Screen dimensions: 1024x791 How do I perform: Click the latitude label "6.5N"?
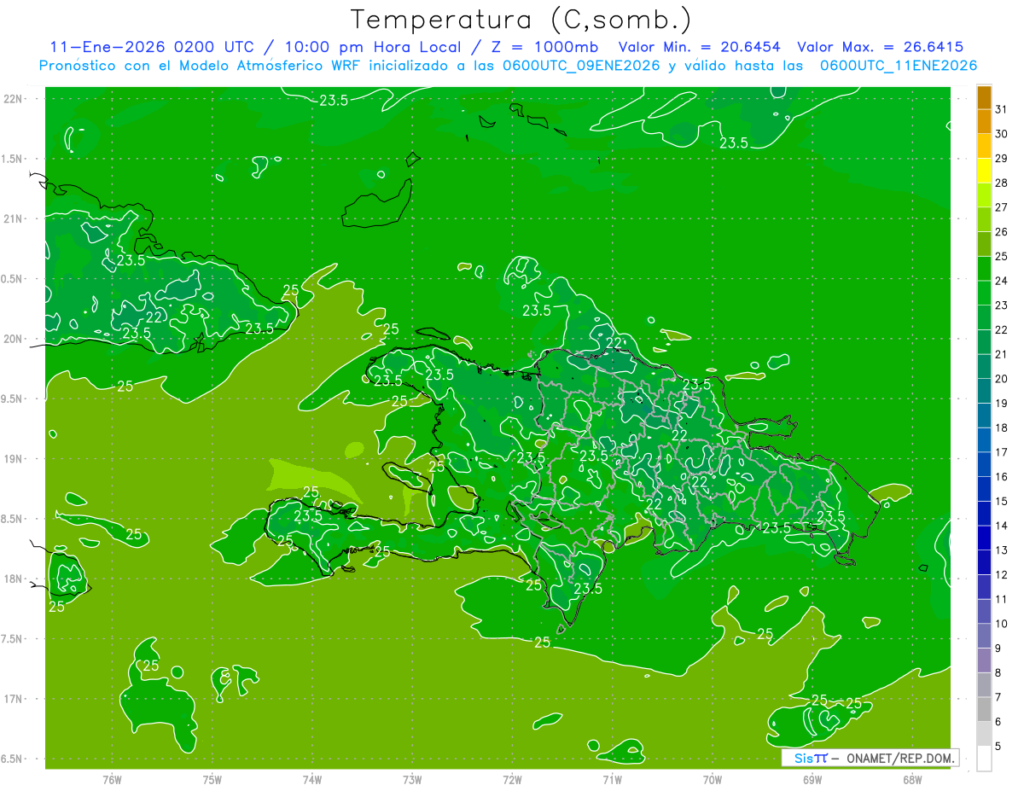(13, 759)
